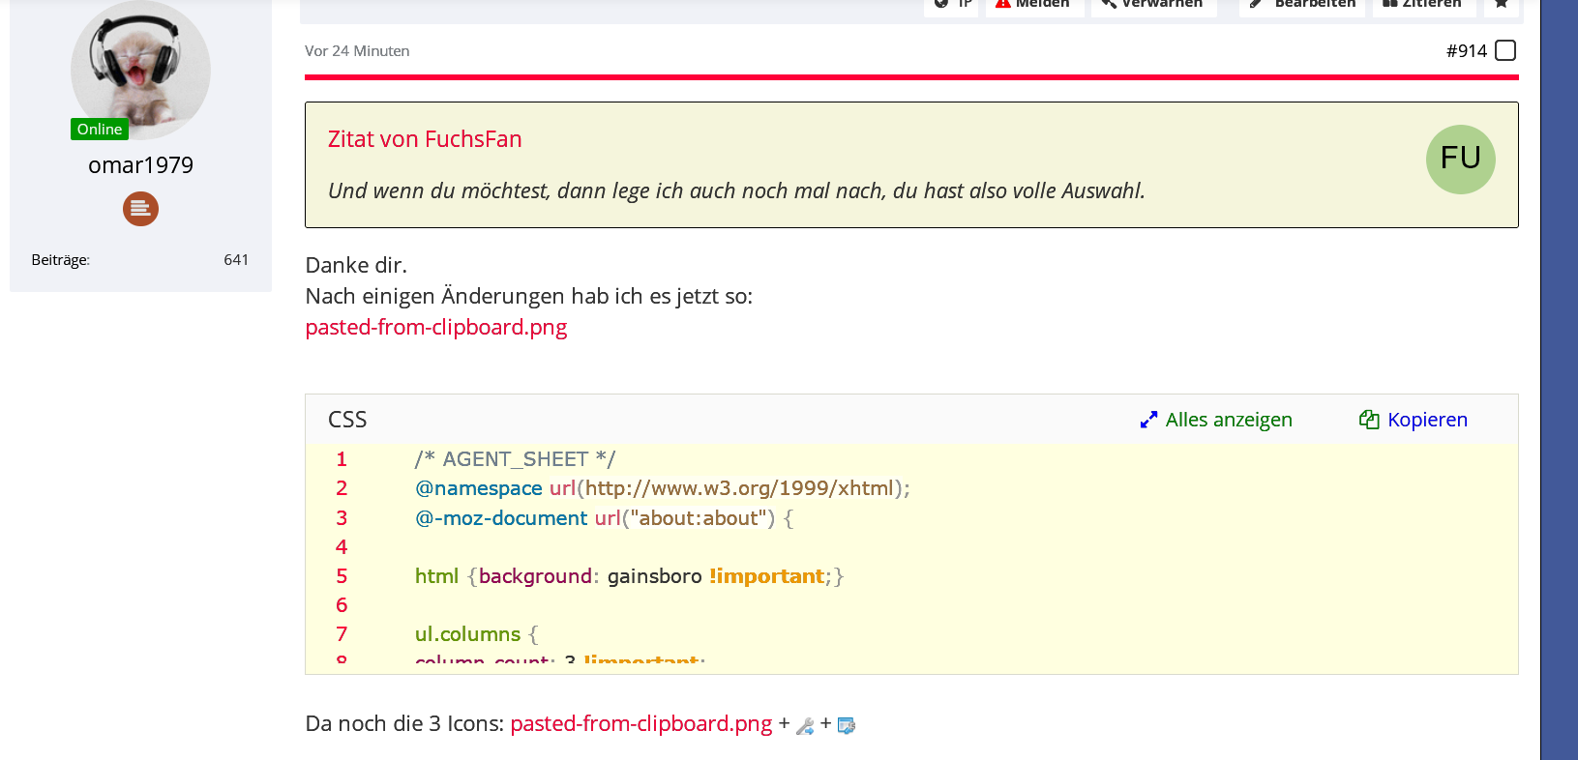Image resolution: width=1578 pixels, height=760 pixels.
Task: Click code line number 3
Action: 342,518
